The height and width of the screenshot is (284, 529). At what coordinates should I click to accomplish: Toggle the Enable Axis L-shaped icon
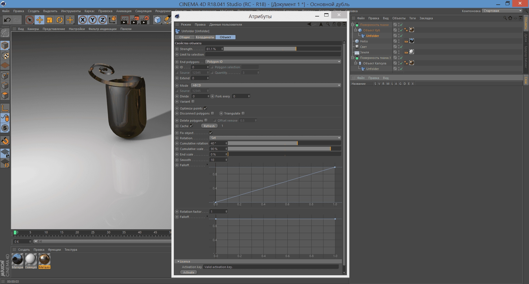click(x=5, y=108)
